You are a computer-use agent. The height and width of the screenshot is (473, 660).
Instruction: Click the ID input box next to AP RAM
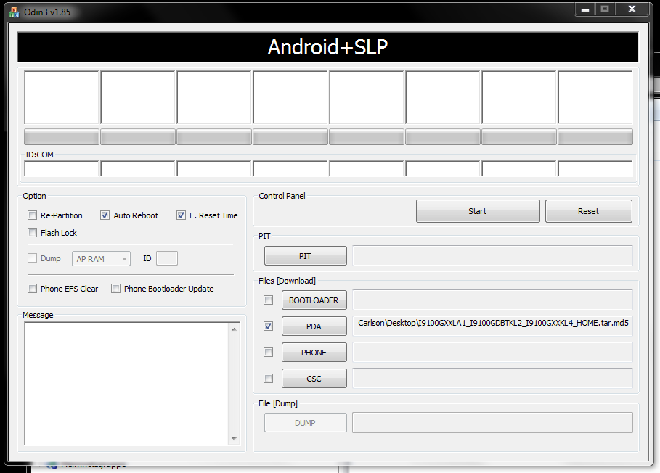(x=167, y=258)
